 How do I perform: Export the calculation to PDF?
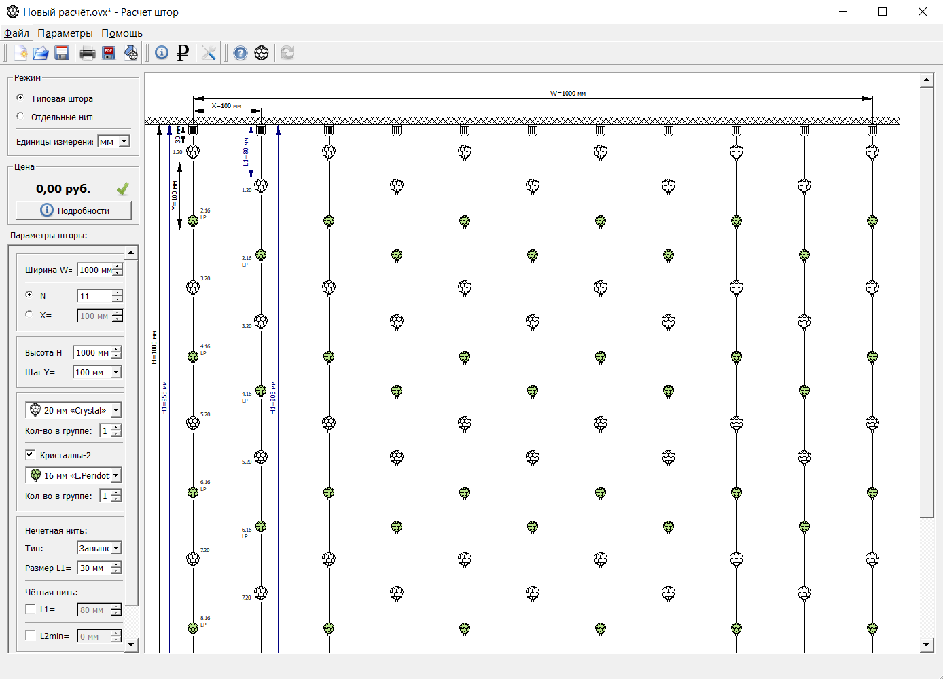click(x=109, y=53)
